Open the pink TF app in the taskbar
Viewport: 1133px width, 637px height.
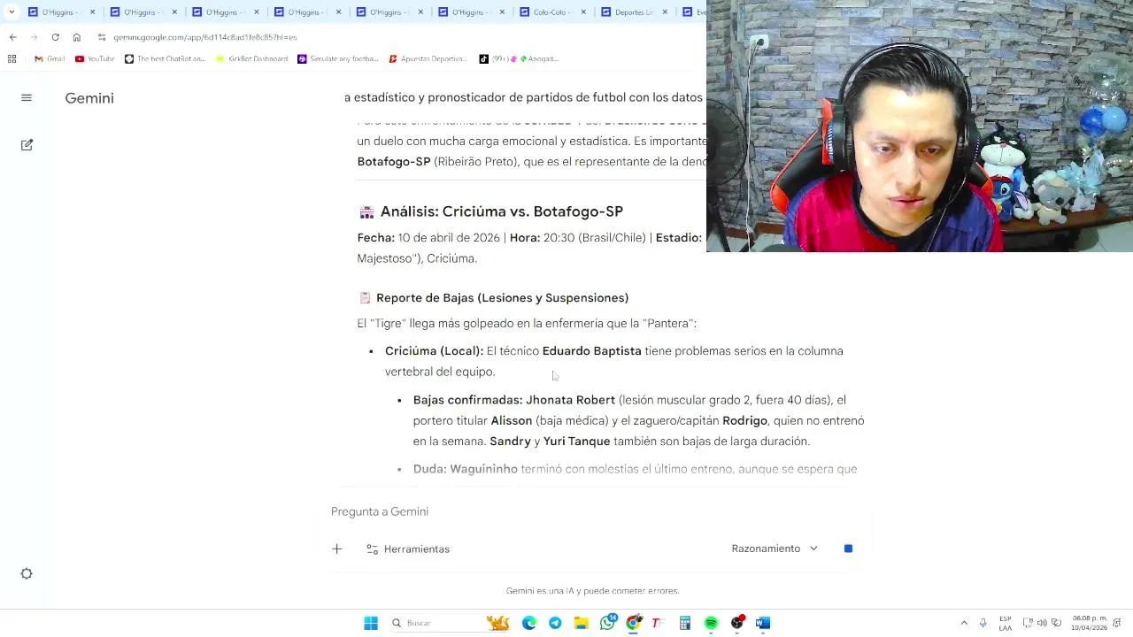click(659, 623)
